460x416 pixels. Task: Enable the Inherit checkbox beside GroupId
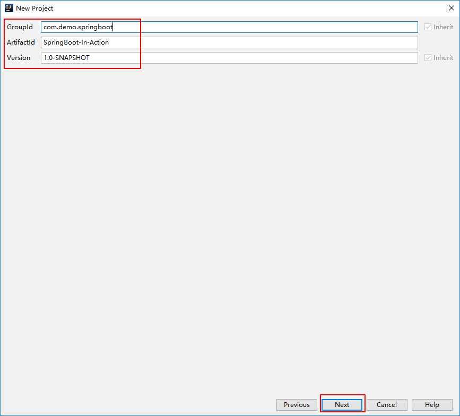428,27
